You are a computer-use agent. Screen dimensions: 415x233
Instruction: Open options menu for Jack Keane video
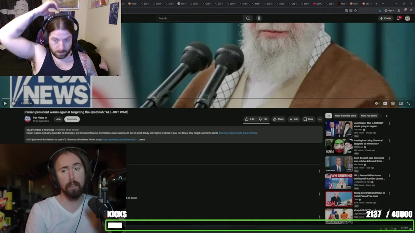pos(389,123)
